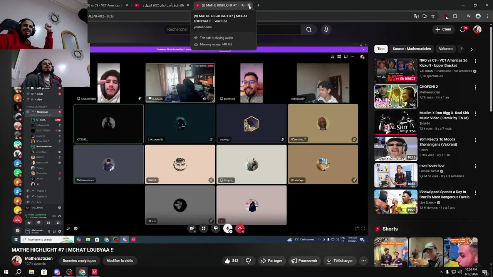
Task: Open "s0m Reacts To Mooda Shenanigans" title
Action: tap(438, 142)
